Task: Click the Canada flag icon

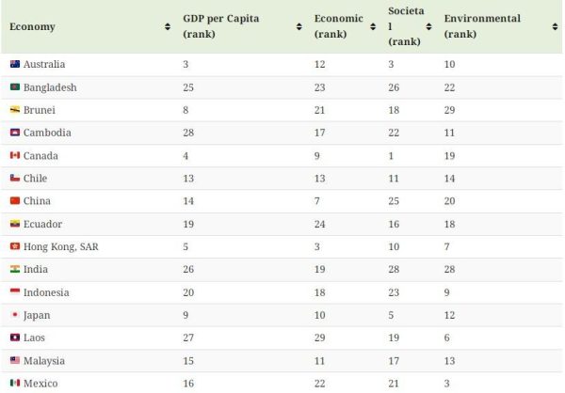Action: click(x=15, y=155)
